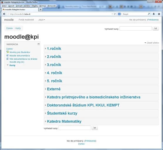Image resolution: width=163 pixels, height=150 pixels.
Task: Click the Wiki dokumentácia page icon
Action: 7,59
